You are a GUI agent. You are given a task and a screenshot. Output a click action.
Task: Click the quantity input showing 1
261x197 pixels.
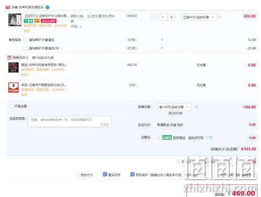[163, 17]
